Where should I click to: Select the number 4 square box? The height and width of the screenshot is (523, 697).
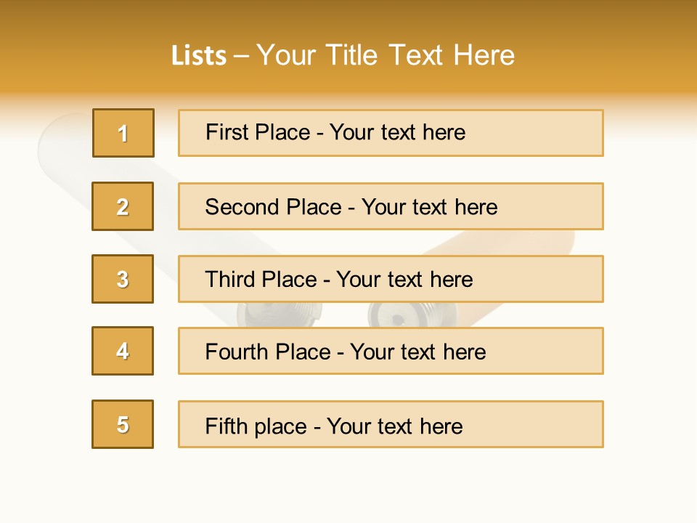point(123,351)
